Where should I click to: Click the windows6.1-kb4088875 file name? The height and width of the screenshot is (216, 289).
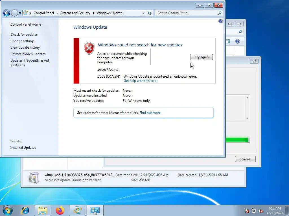(x=79, y=175)
